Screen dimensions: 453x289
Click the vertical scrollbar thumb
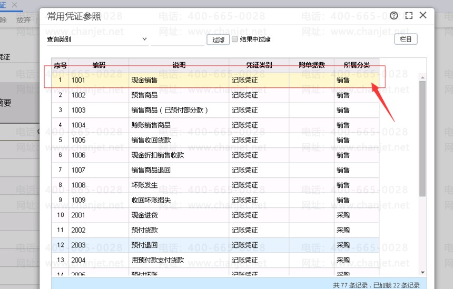click(422, 137)
